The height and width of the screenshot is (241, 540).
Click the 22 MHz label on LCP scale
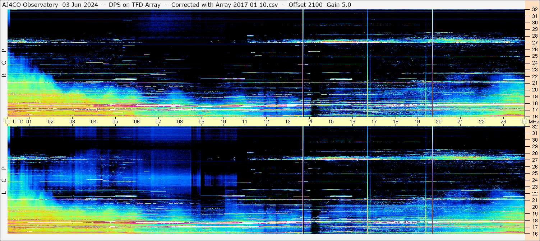[535, 194]
